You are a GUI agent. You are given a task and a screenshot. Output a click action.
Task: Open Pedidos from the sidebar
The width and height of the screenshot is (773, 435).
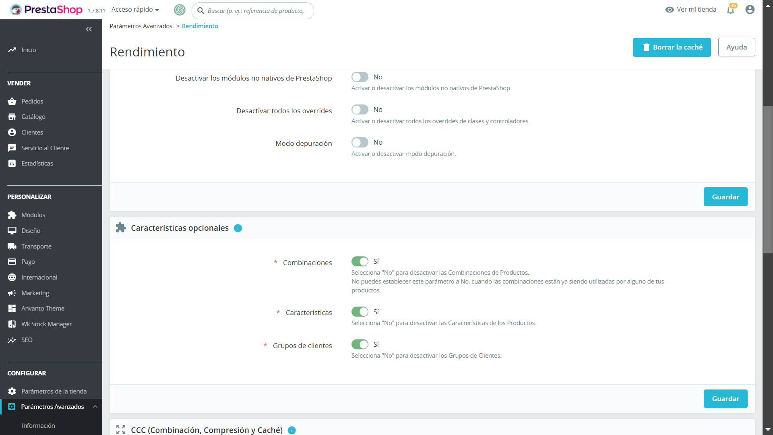pos(32,101)
